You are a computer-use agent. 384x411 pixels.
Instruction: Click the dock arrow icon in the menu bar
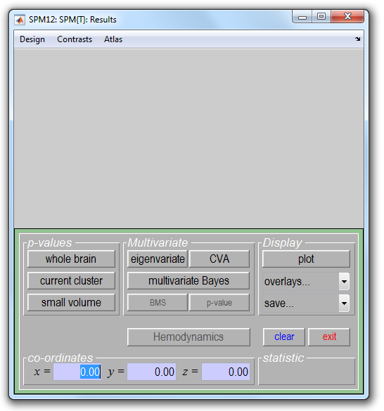point(357,39)
